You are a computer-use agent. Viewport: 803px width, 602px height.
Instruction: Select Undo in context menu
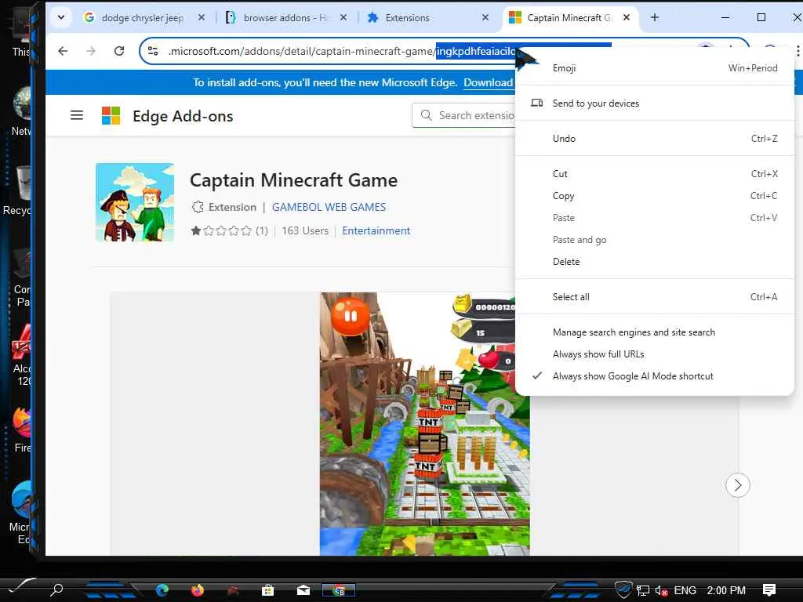point(655,139)
